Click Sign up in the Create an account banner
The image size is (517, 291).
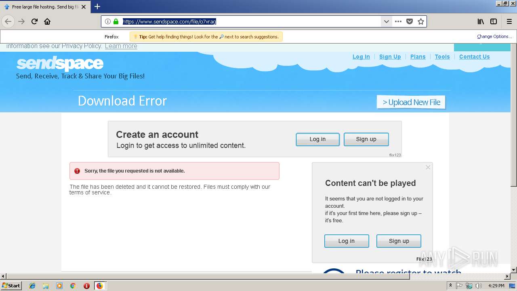coord(366,139)
